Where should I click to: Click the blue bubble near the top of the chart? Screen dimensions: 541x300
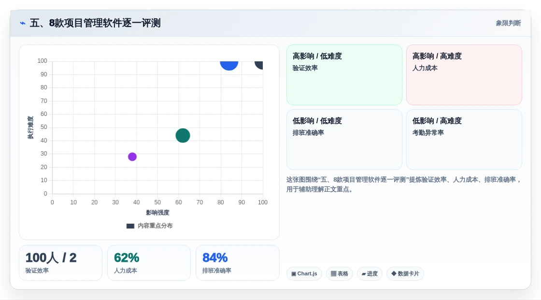[x=229, y=65]
